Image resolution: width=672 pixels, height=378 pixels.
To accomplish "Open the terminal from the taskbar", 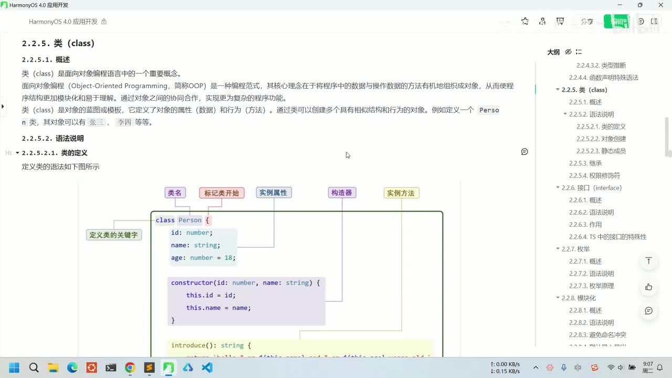I will [111, 367].
